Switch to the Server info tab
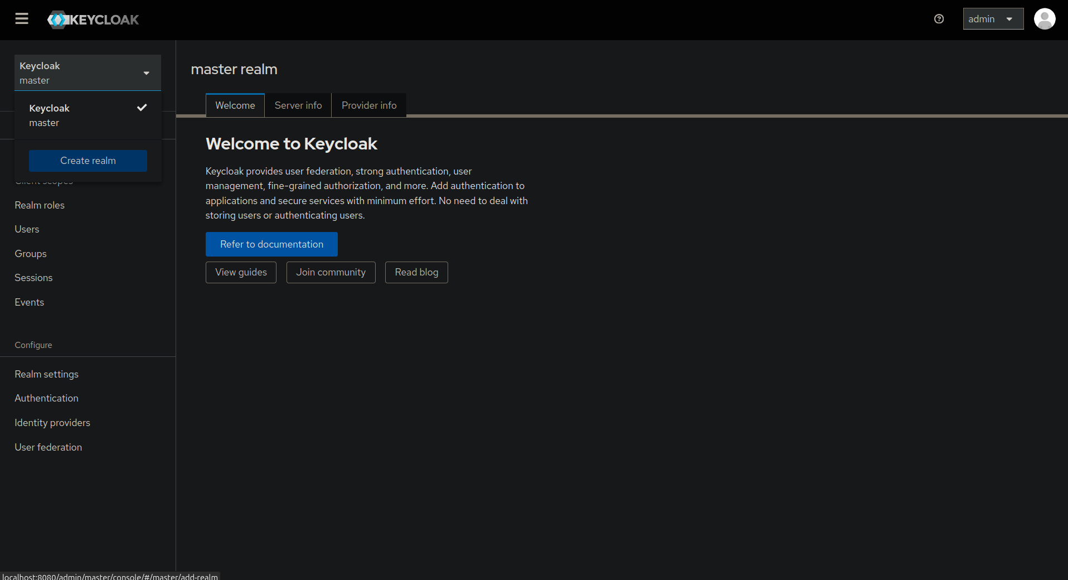The width and height of the screenshot is (1068, 580). click(x=298, y=105)
